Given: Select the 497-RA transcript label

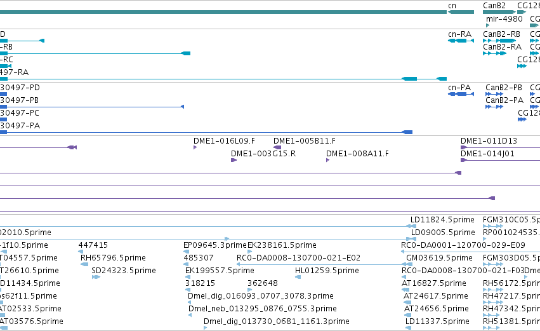Looking at the screenshot, I should (x=14, y=72).
